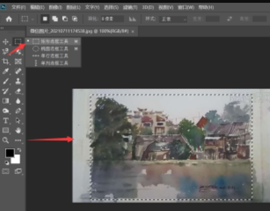The height and width of the screenshot is (211, 270).
Task: Choose 矩形选框工具 from the flyout
Action: coord(53,41)
